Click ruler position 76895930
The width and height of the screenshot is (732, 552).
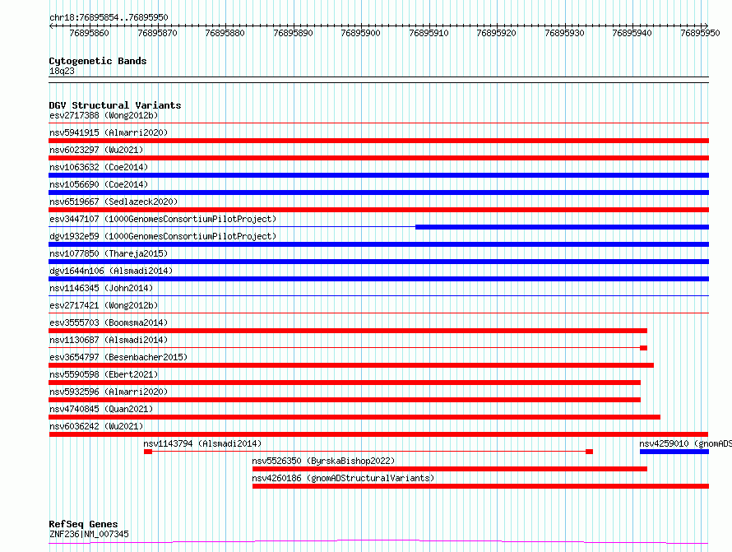(564, 33)
